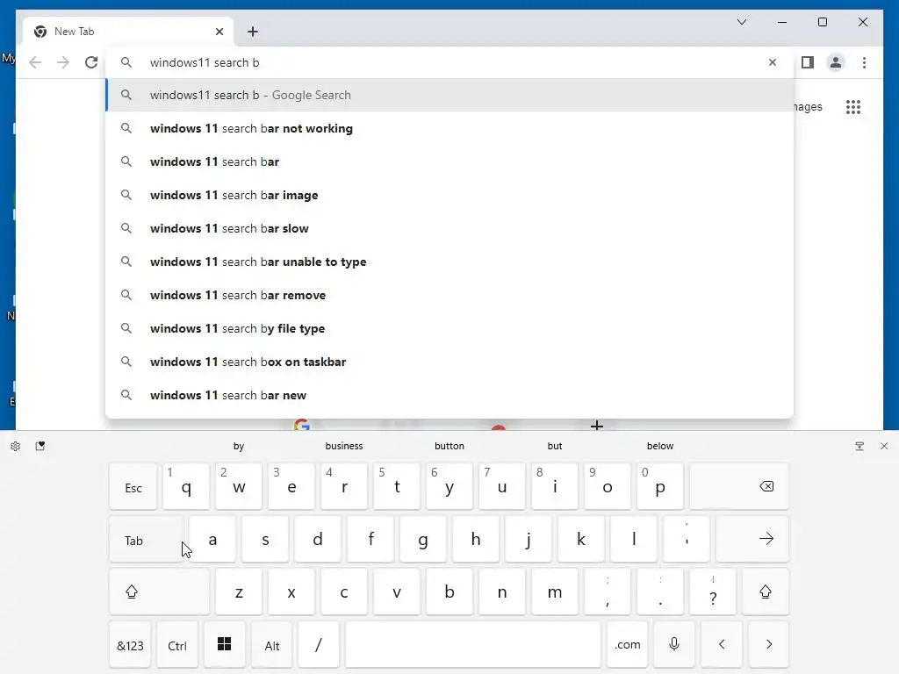Choose 'windows 11 search bar image'
Screen dimensions: 899x674
(x=450, y=195)
